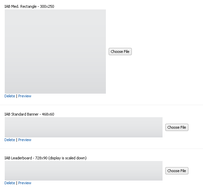Click the pipe separator under the Leaderboard

(17, 183)
